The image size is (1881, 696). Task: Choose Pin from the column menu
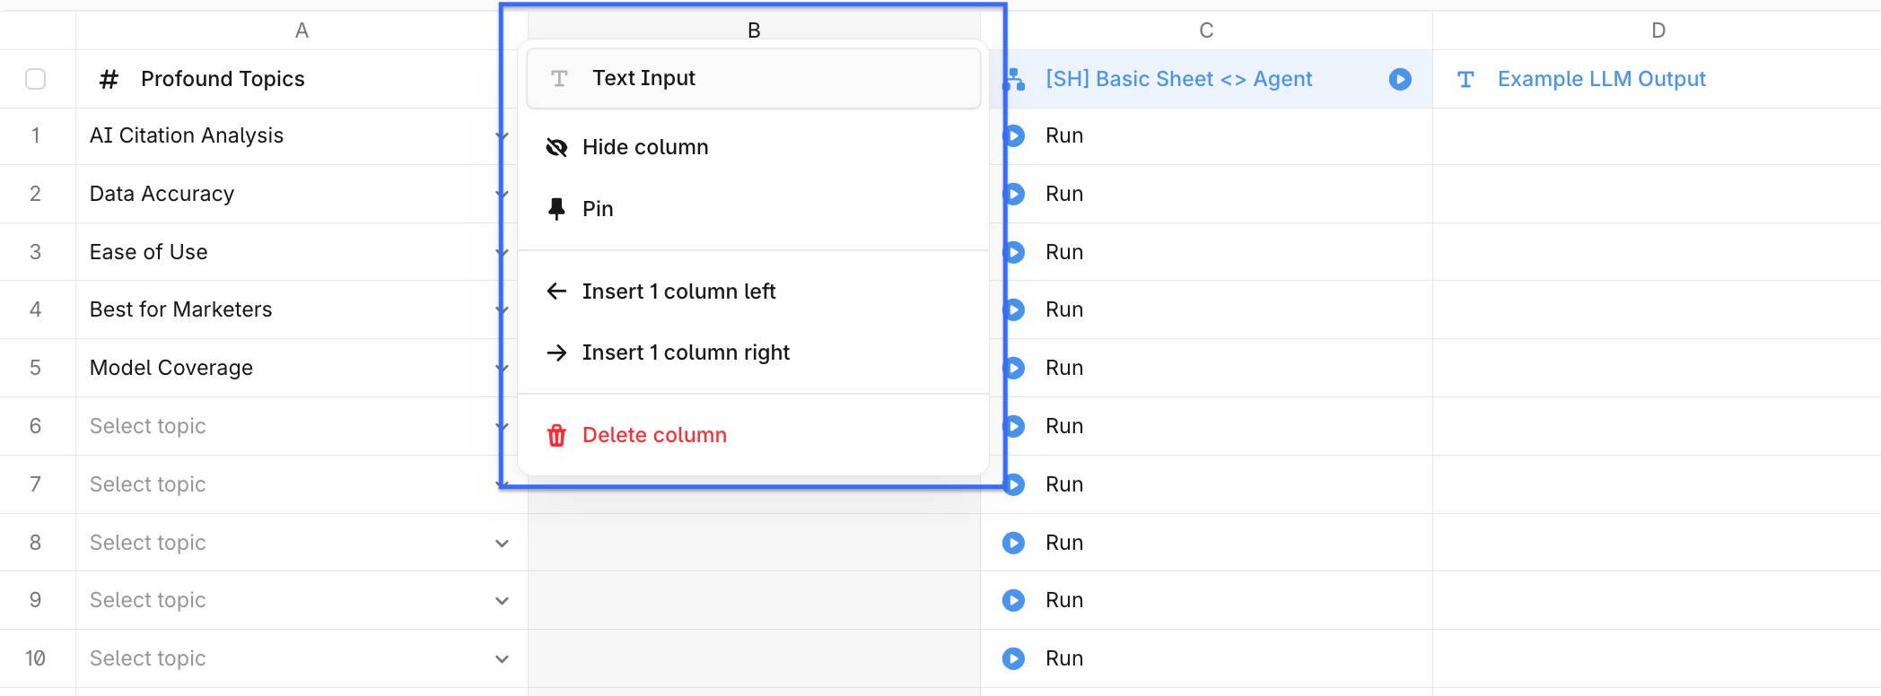753,209
